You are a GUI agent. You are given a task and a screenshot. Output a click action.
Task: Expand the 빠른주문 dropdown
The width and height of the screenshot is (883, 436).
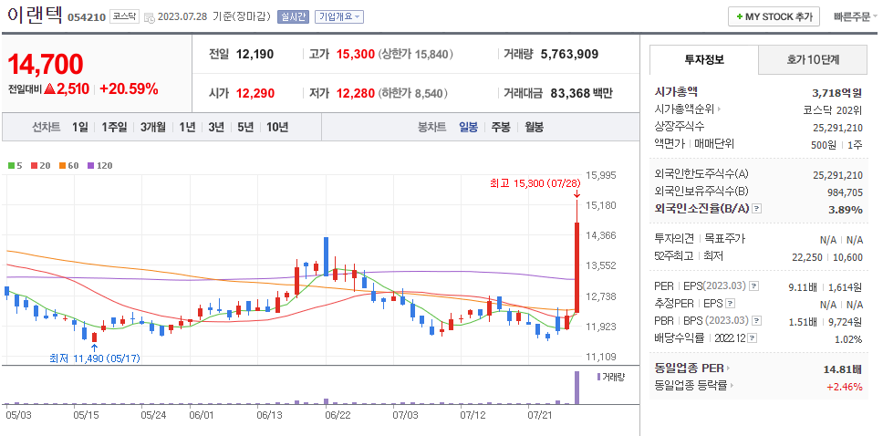coord(856,17)
